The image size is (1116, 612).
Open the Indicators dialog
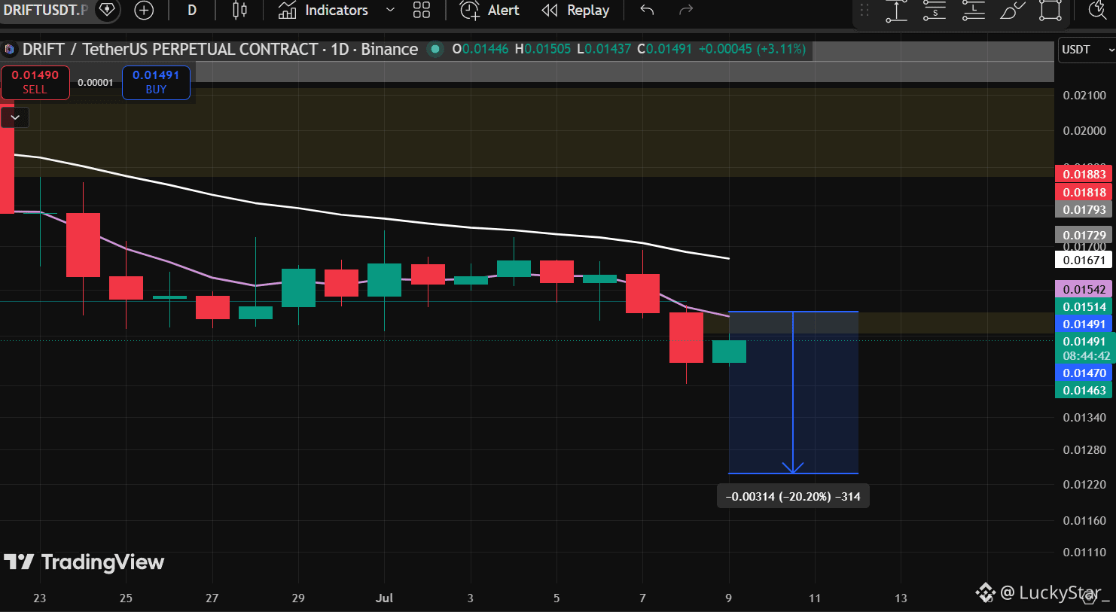point(323,11)
